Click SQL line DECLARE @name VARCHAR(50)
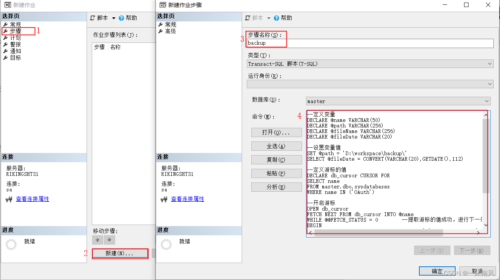500x280 pixels. 344,120
